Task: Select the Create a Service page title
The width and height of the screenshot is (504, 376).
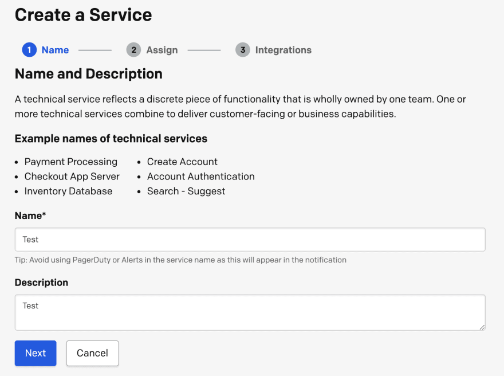Action: point(83,15)
